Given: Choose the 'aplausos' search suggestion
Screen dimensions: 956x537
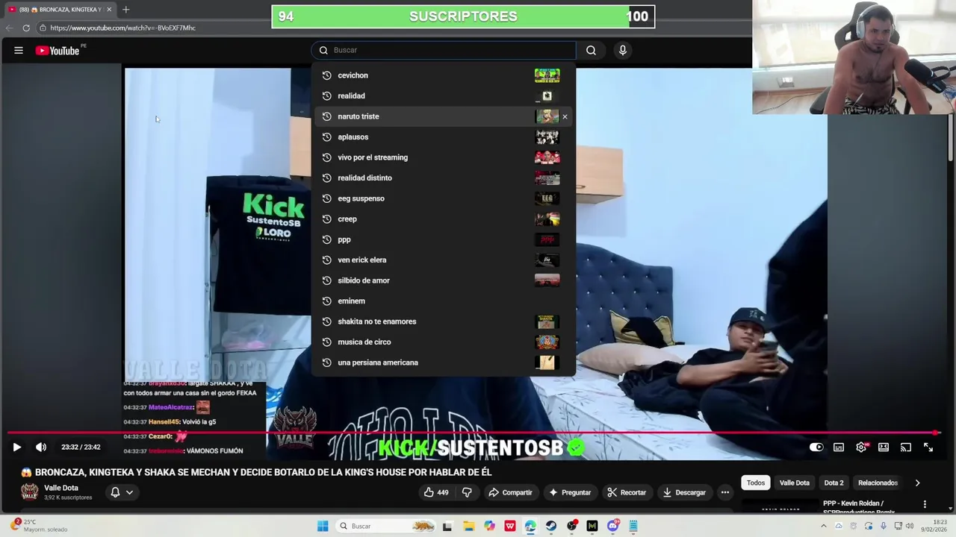Looking at the screenshot, I should 444,136.
